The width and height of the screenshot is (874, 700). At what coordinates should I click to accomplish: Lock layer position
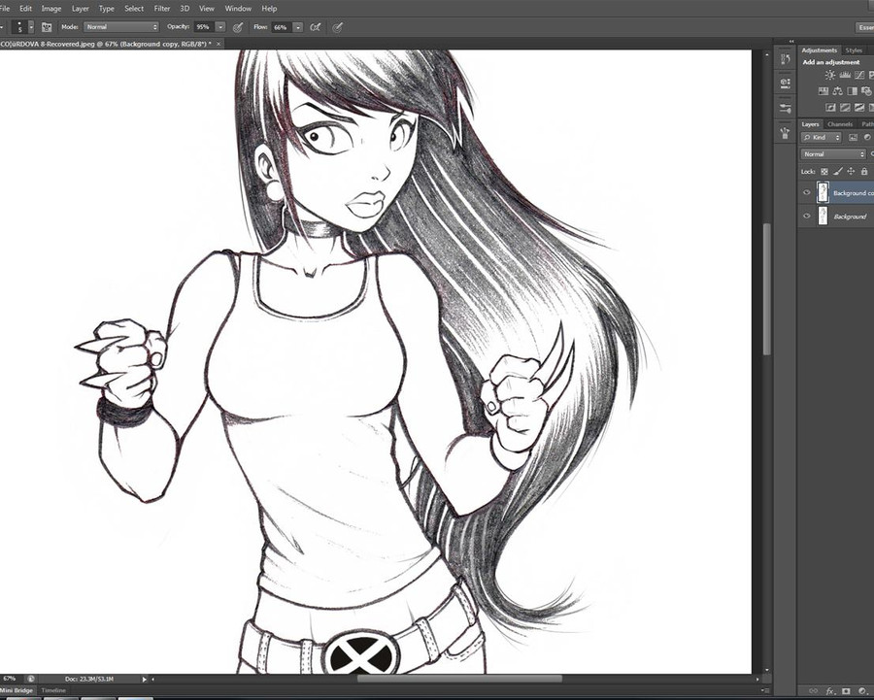[851, 172]
